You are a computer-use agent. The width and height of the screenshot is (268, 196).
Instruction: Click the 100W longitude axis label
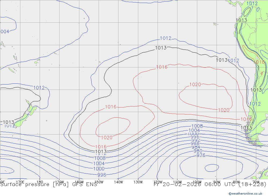point(197,182)
